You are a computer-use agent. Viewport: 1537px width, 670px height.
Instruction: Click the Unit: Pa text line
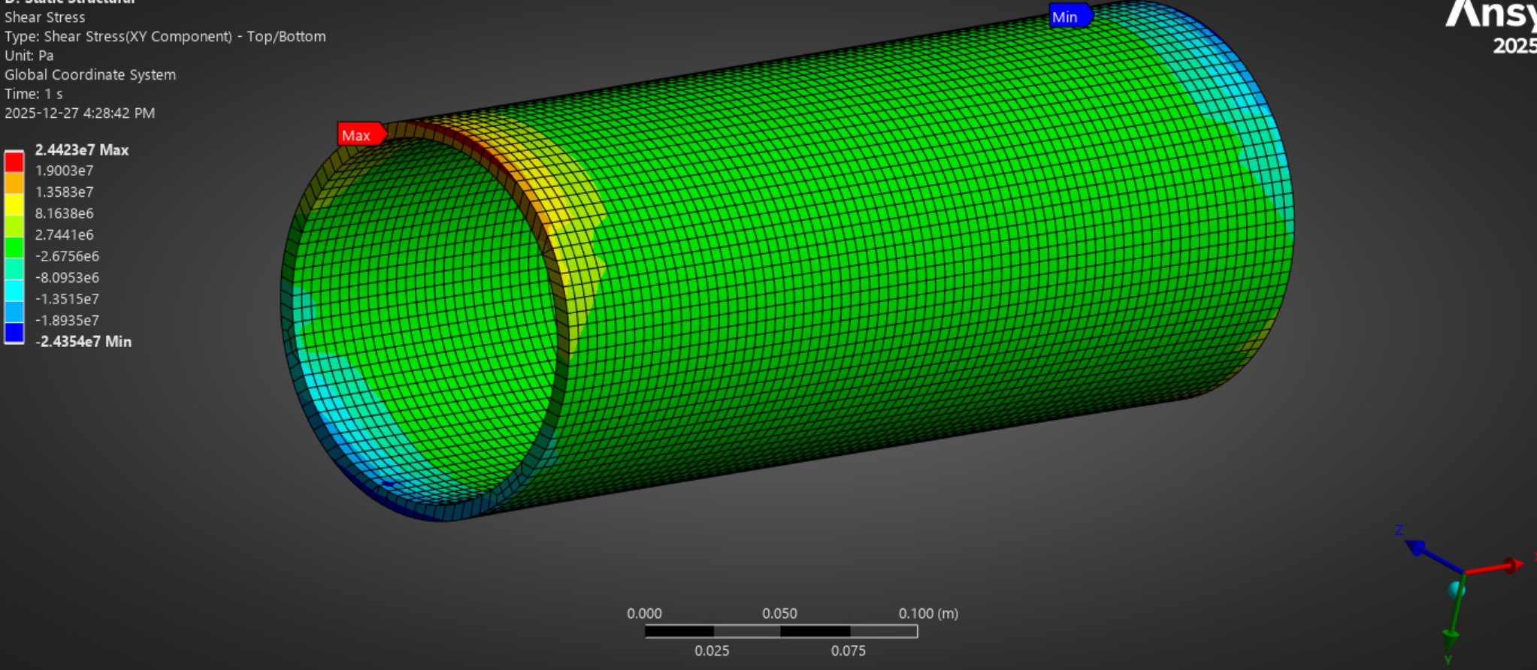click(29, 56)
